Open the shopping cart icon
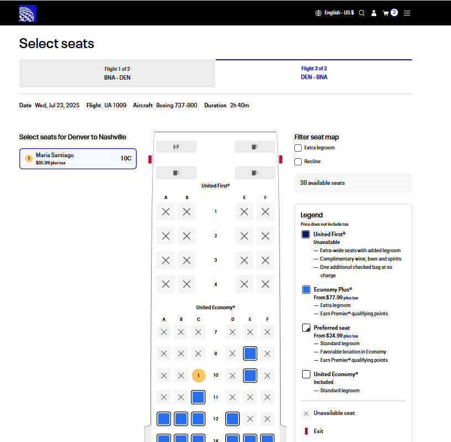This screenshot has height=442, width=451. tap(386, 13)
